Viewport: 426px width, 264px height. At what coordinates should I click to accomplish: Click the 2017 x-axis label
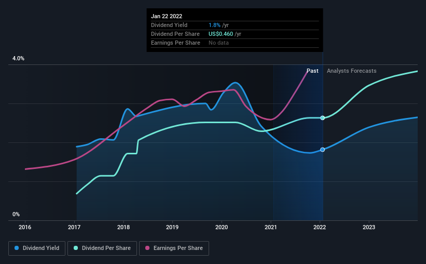tap(74, 227)
